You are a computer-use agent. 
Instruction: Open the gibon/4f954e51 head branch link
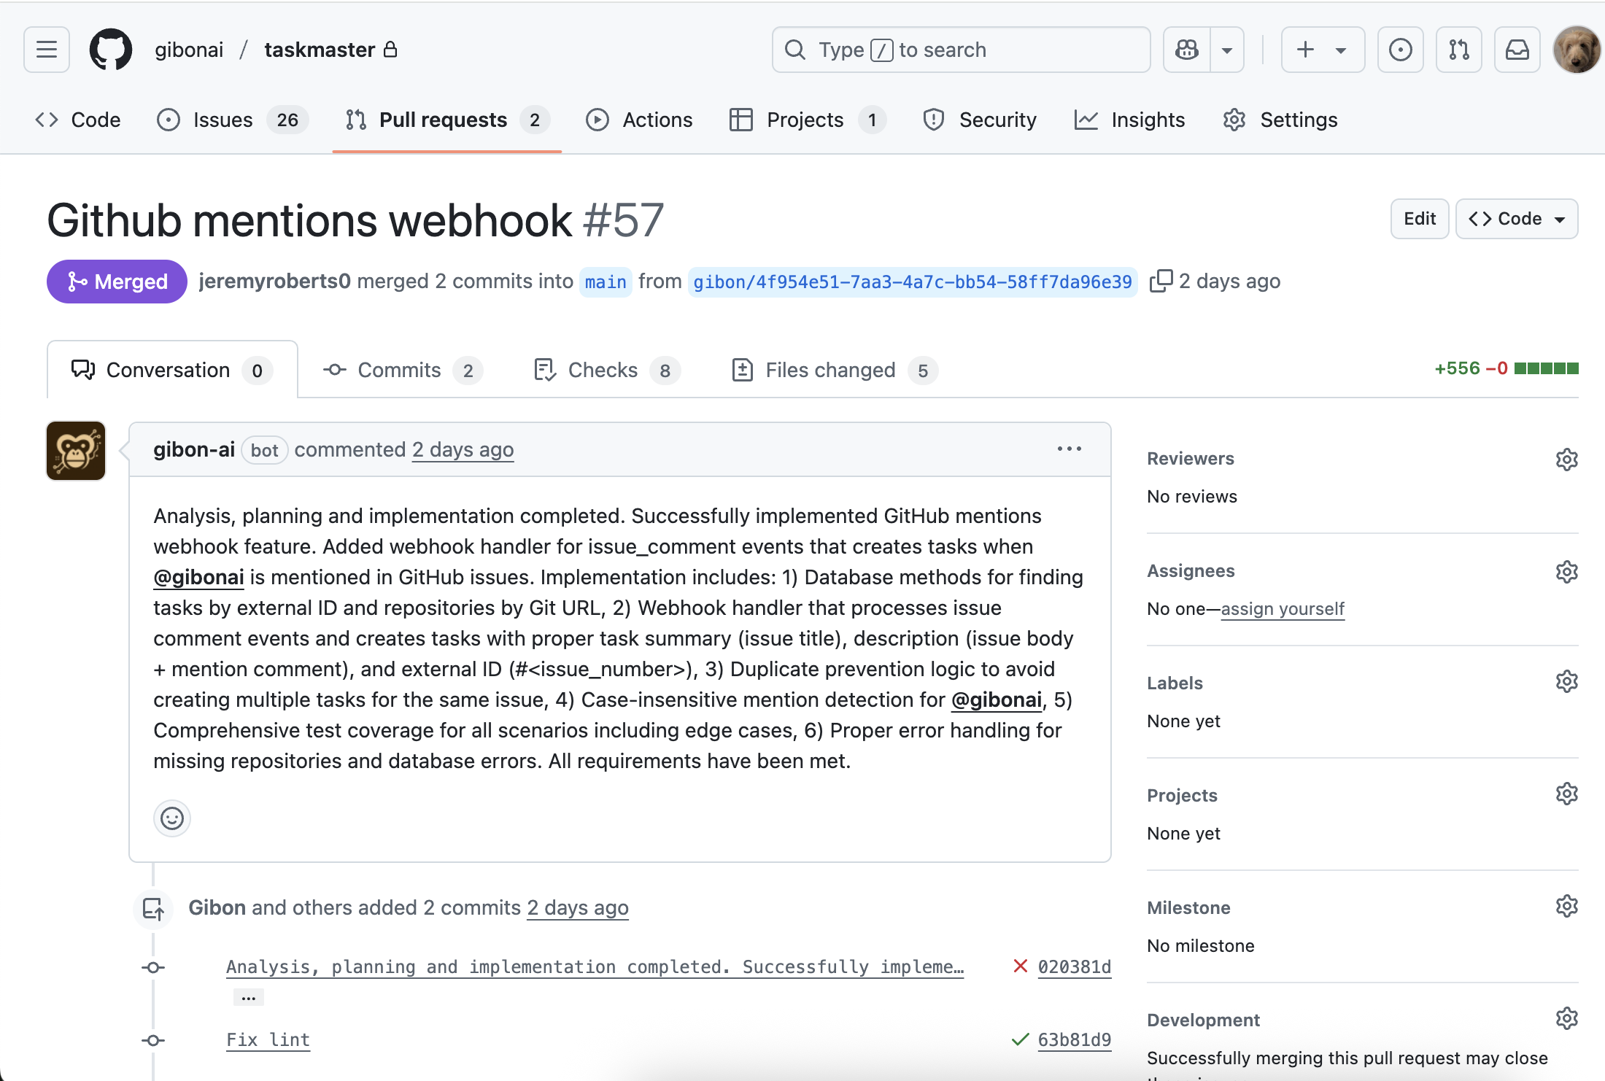pos(913,282)
